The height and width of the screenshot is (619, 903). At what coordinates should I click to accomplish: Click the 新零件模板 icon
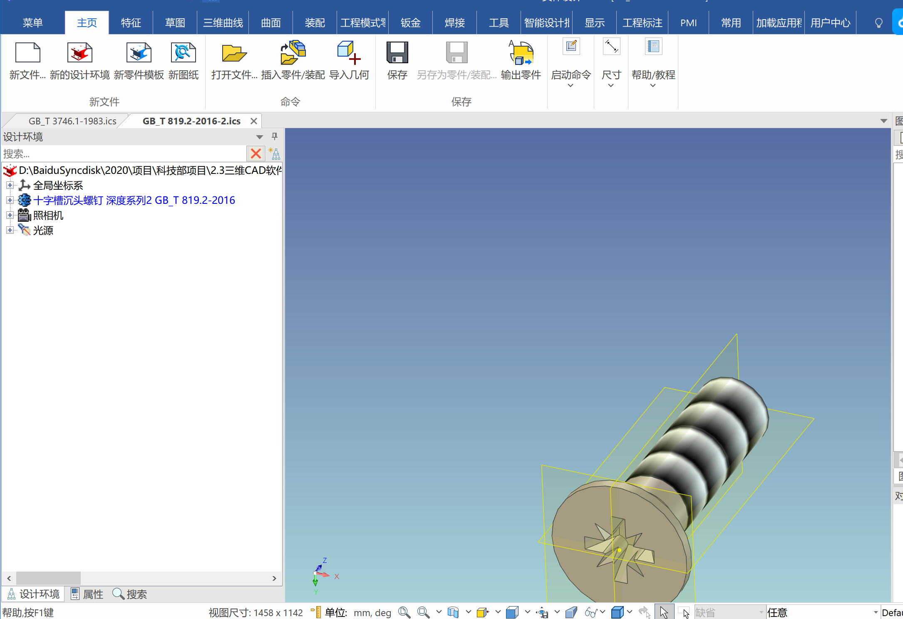139,53
